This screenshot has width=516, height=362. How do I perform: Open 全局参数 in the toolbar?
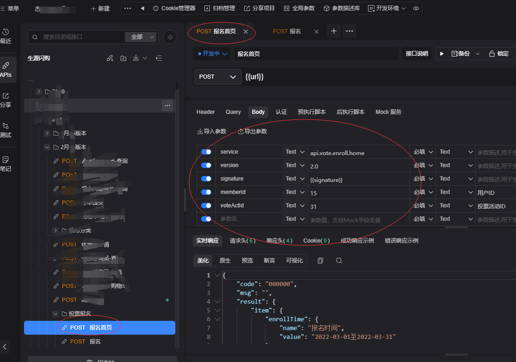(x=300, y=8)
